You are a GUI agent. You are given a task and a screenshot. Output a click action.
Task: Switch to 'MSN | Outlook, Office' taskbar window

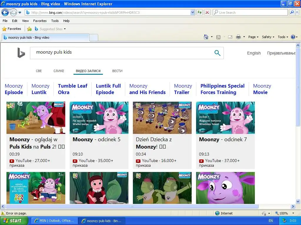54,221
